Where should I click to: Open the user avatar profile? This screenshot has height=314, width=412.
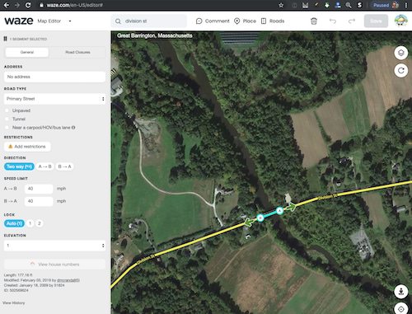coord(401,21)
